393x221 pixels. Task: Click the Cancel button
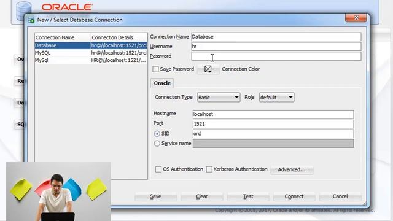tap(340, 196)
